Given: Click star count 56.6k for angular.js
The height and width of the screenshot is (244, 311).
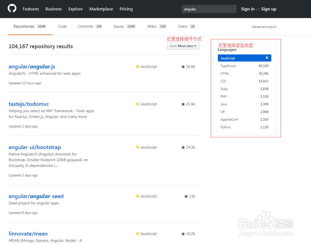Looking at the screenshot, I should (x=188, y=67).
